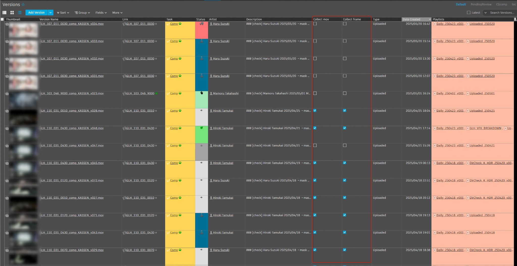
Task: Open the Date Created column header dropdown
Action: point(430,19)
